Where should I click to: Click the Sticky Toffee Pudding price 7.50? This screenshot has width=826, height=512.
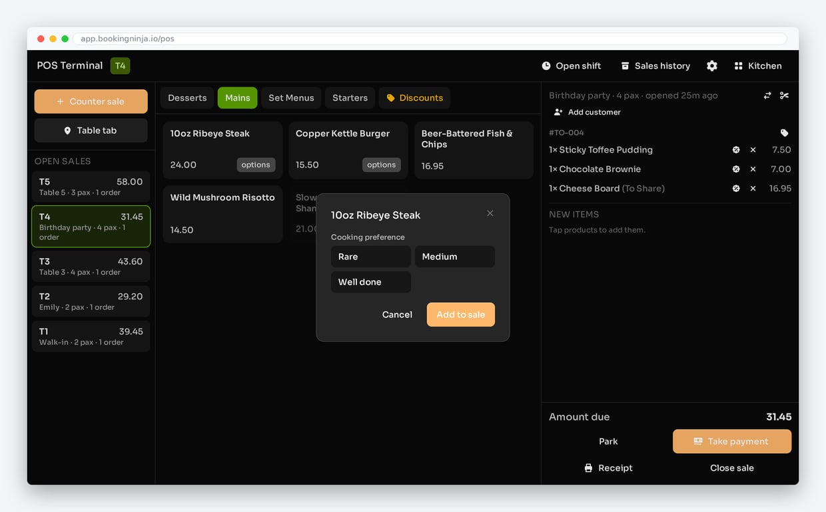point(781,150)
